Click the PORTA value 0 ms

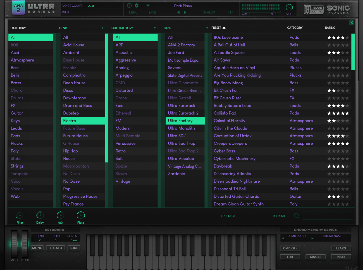(x=74, y=240)
